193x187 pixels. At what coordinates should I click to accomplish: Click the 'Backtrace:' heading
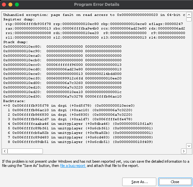[14, 101]
